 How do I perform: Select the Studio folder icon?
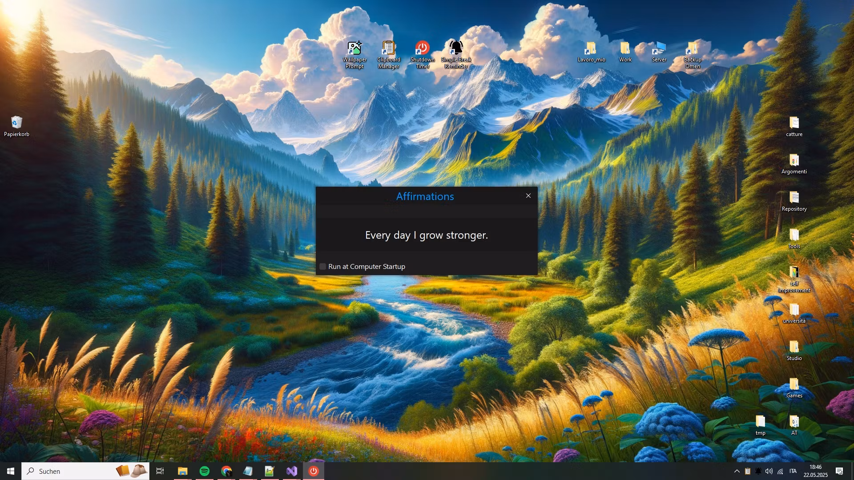(x=794, y=350)
